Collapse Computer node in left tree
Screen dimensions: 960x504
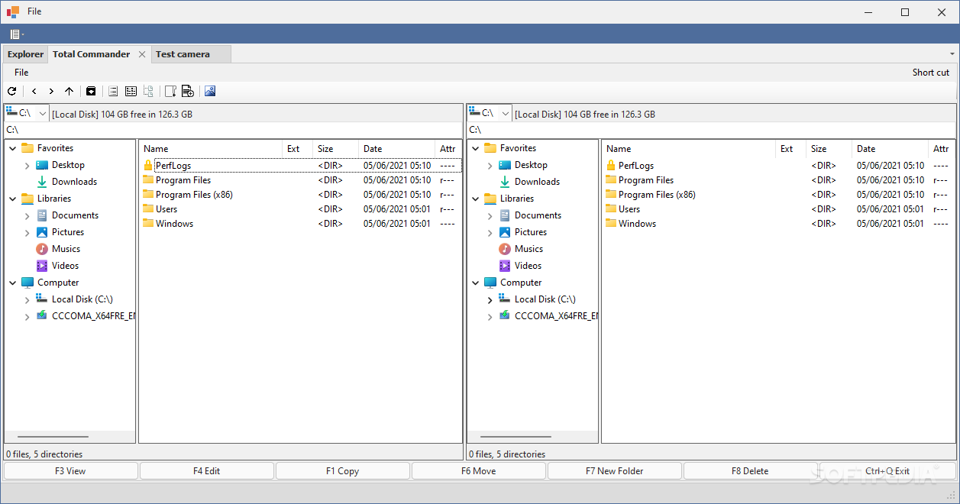click(13, 283)
